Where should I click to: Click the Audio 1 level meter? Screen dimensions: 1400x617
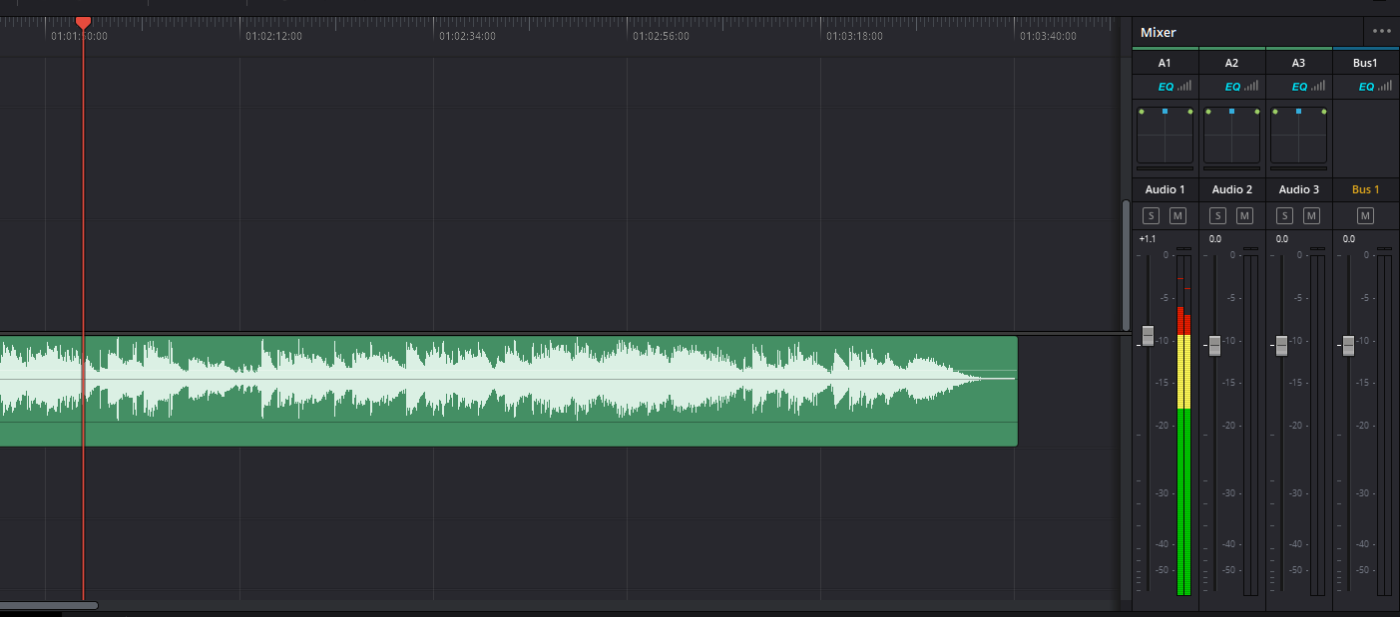pyautogui.click(x=1183, y=425)
